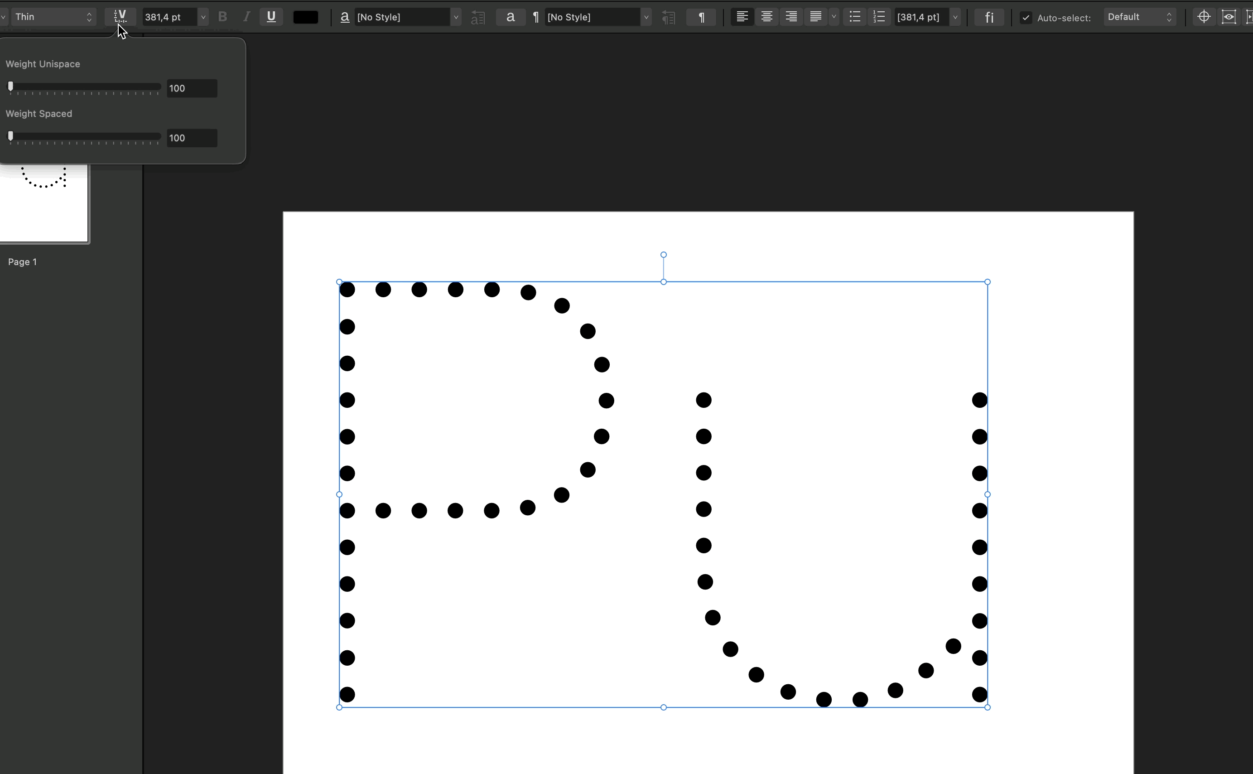The height and width of the screenshot is (774, 1253).
Task: Open the Auto-select Default dropdown
Action: [x=1139, y=17]
